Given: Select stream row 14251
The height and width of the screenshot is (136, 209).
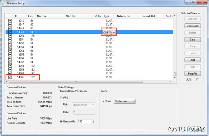Looking at the screenshot, I should tap(89, 39).
